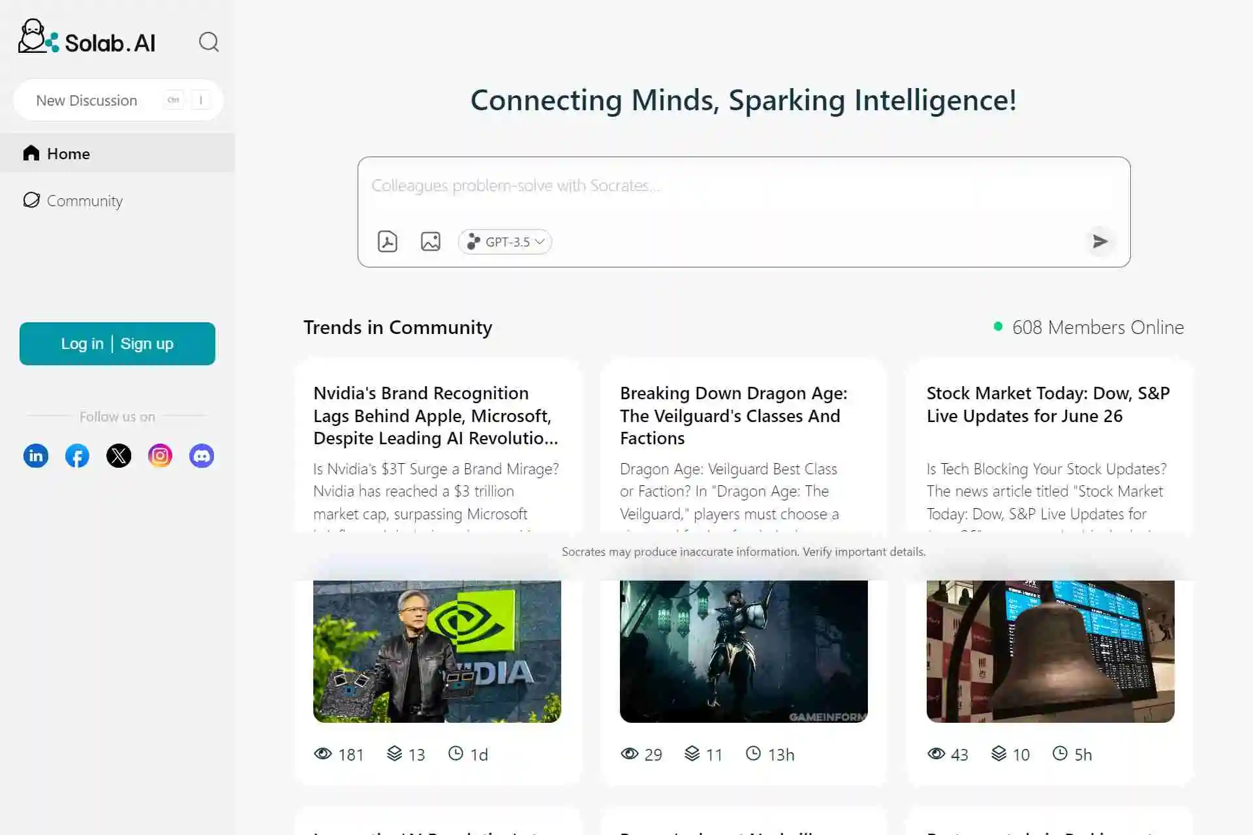Image resolution: width=1253 pixels, height=835 pixels.
Task: Click the green online status dot
Action: pos(998,326)
